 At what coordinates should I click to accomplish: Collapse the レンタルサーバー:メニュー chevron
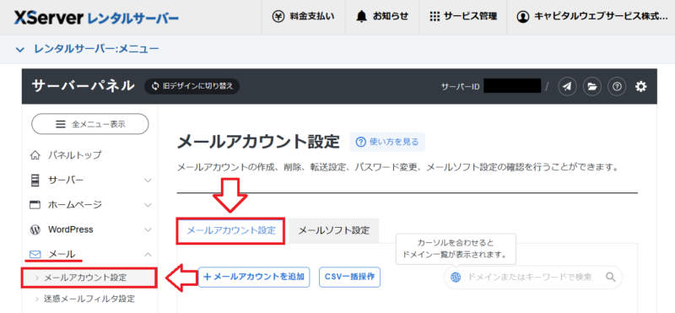[19, 50]
